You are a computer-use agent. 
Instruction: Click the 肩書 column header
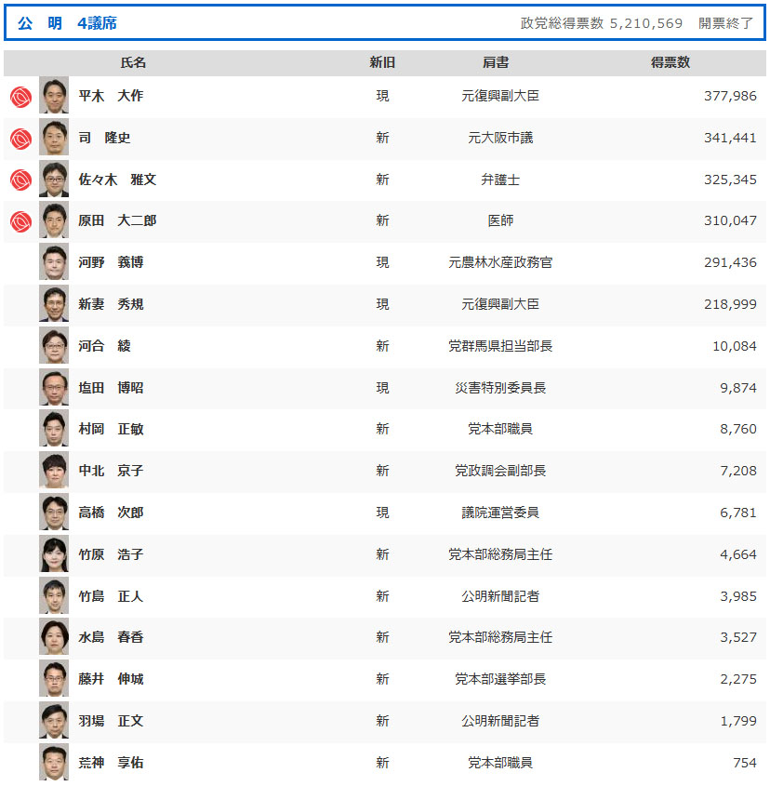tap(496, 62)
